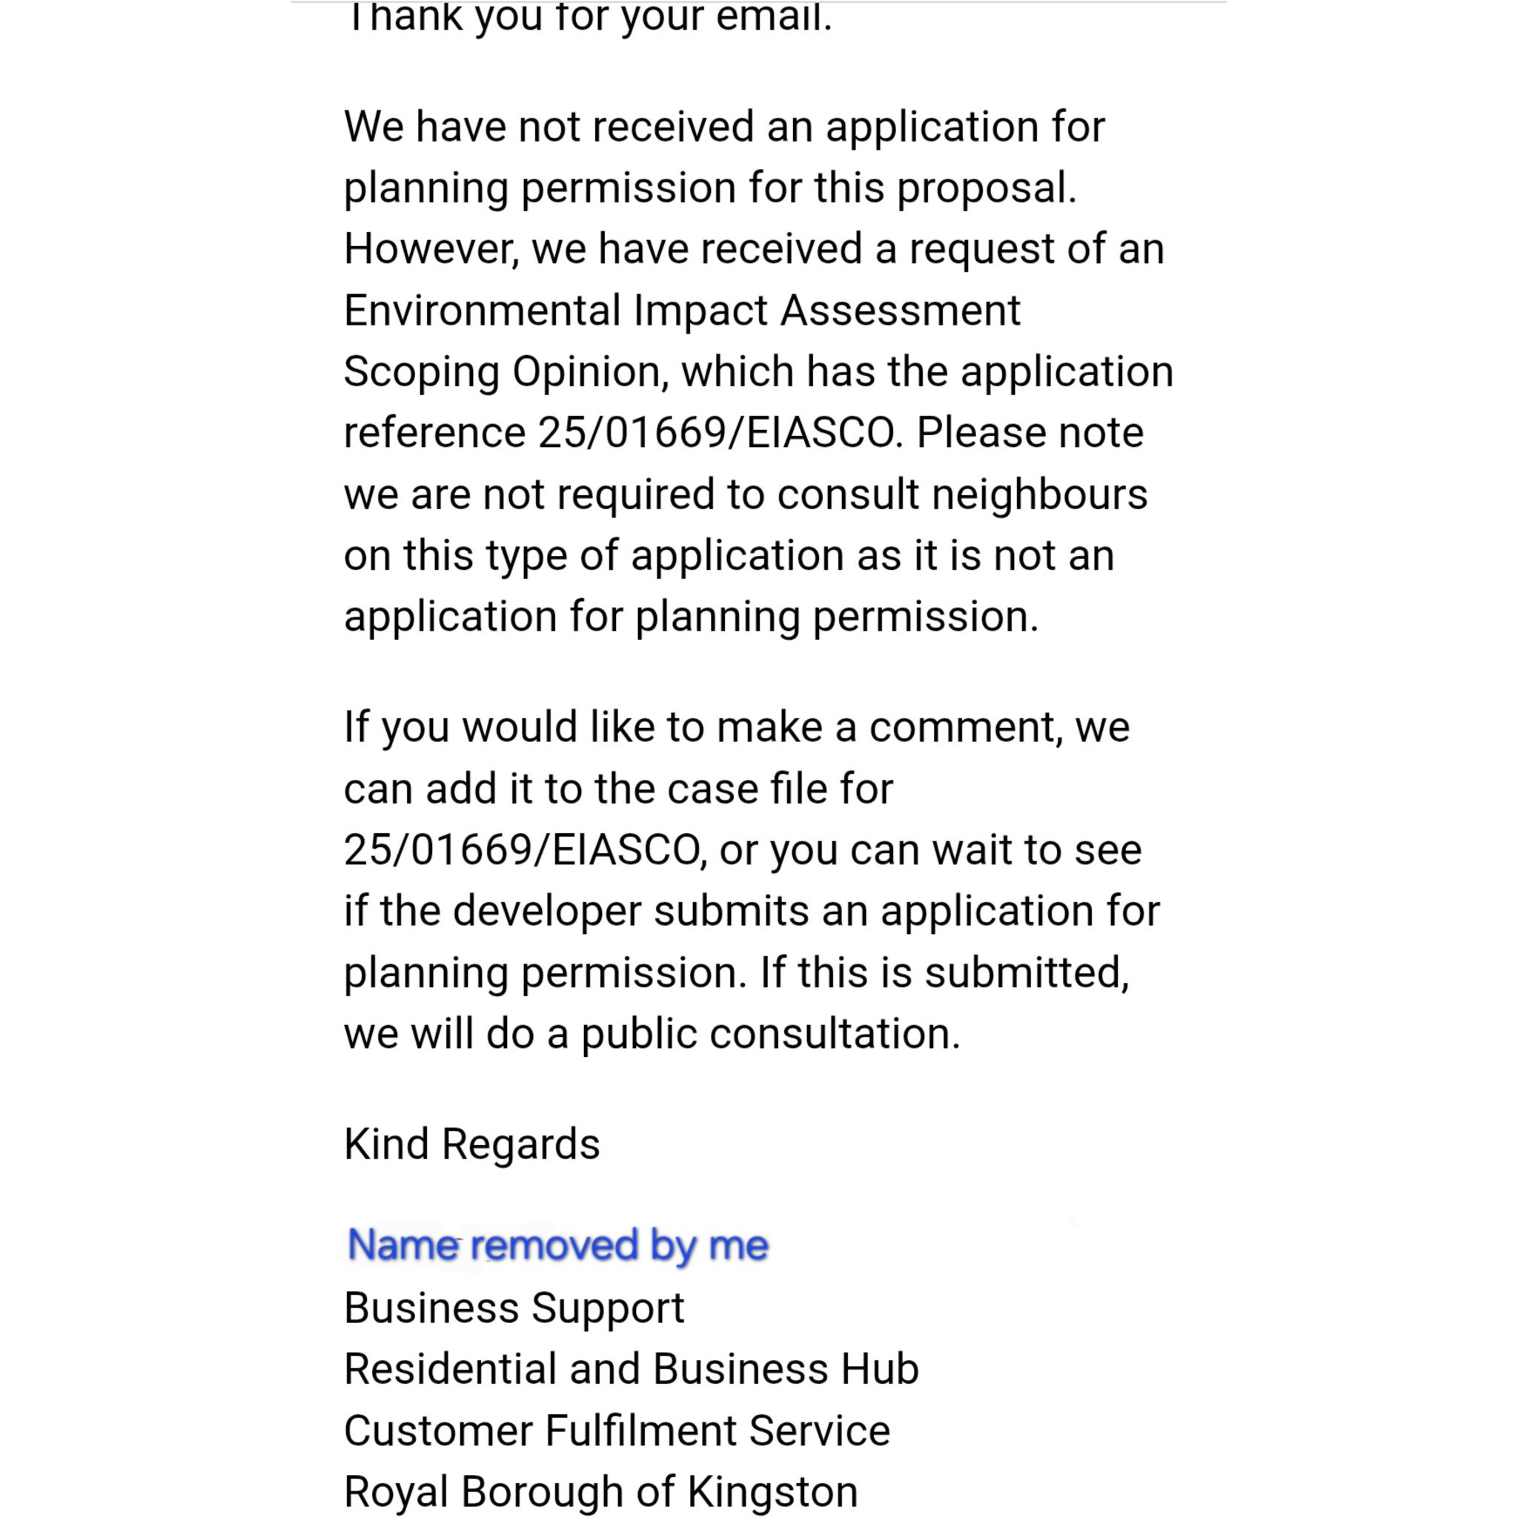The width and height of the screenshot is (1518, 1518).
Task: Click the 'Thank you for your email.' line
Action: click(589, 17)
